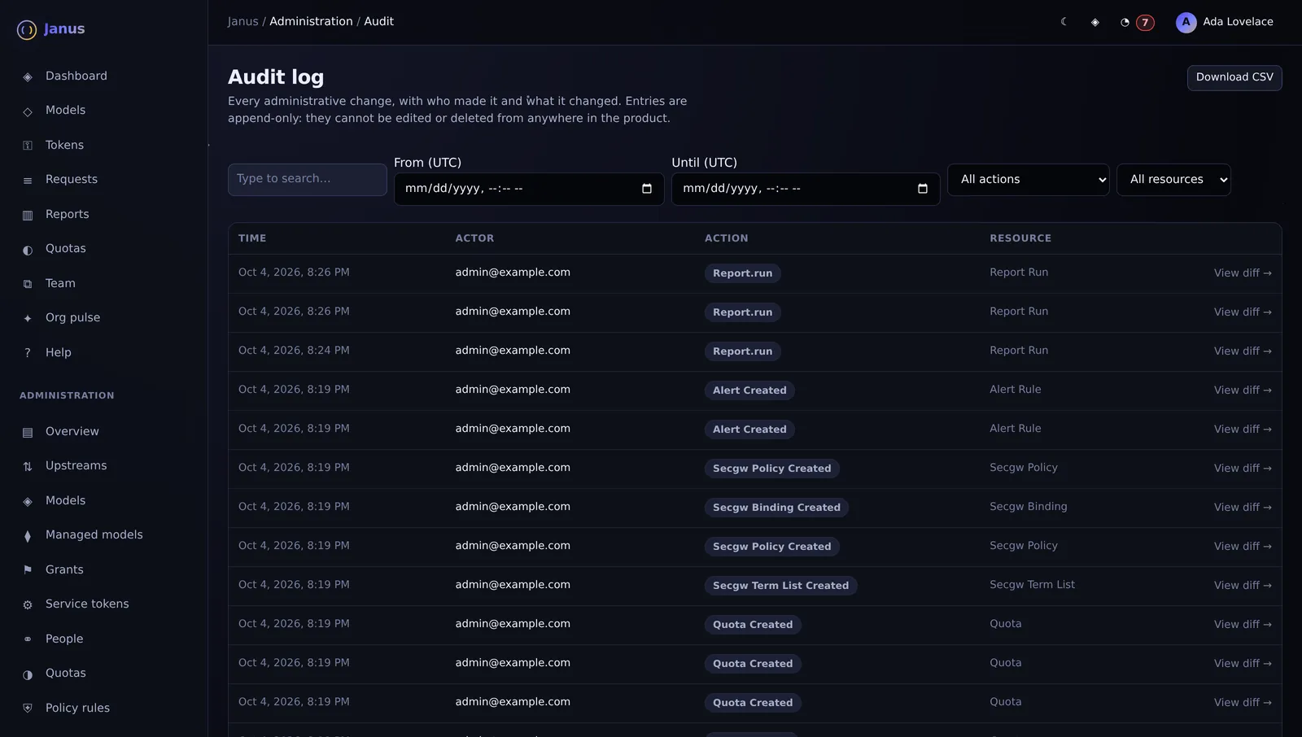Open the Org pulse sparkle icon
The height and width of the screenshot is (737, 1302).
tap(28, 318)
